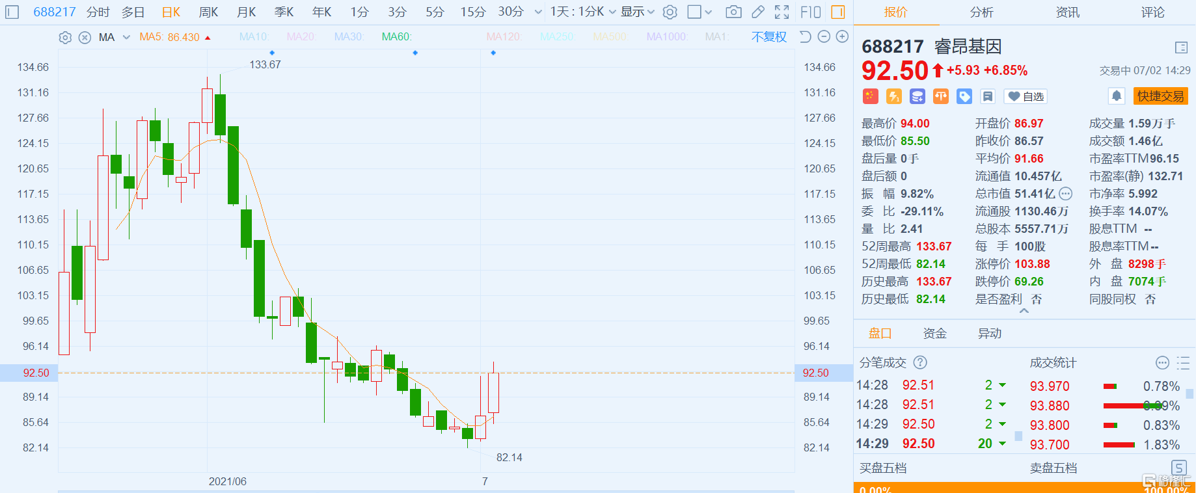Click the orange balance scale icon
This screenshot has height=493, width=1196.
[x=941, y=96]
